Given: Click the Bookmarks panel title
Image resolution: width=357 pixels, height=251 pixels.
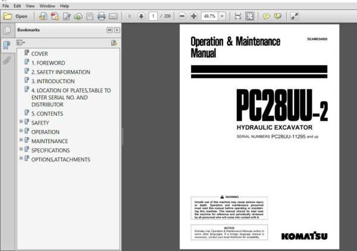Looking at the screenshot, I should (x=29, y=30).
